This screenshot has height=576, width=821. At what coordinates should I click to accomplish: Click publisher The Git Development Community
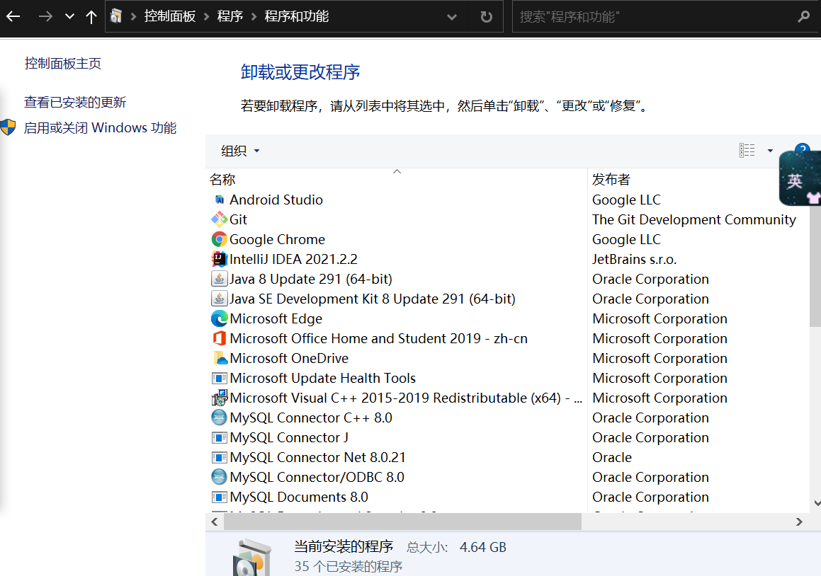(x=693, y=220)
